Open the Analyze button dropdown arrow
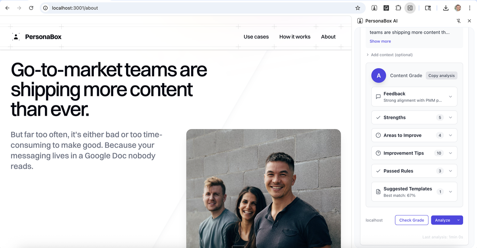The image size is (477, 248). coord(458,220)
